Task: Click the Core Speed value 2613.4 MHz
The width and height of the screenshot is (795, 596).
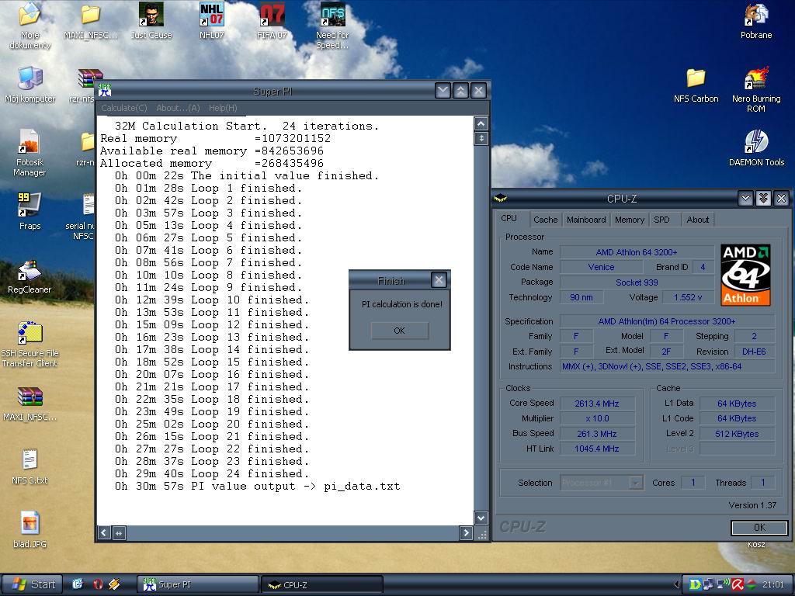Action: click(597, 404)
